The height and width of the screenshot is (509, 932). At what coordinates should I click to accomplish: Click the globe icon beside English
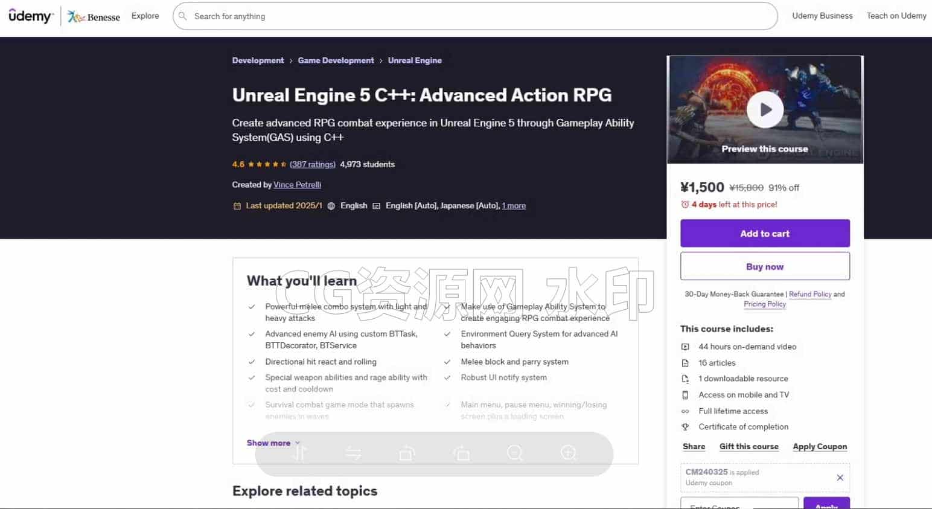(x=331, y=206)
